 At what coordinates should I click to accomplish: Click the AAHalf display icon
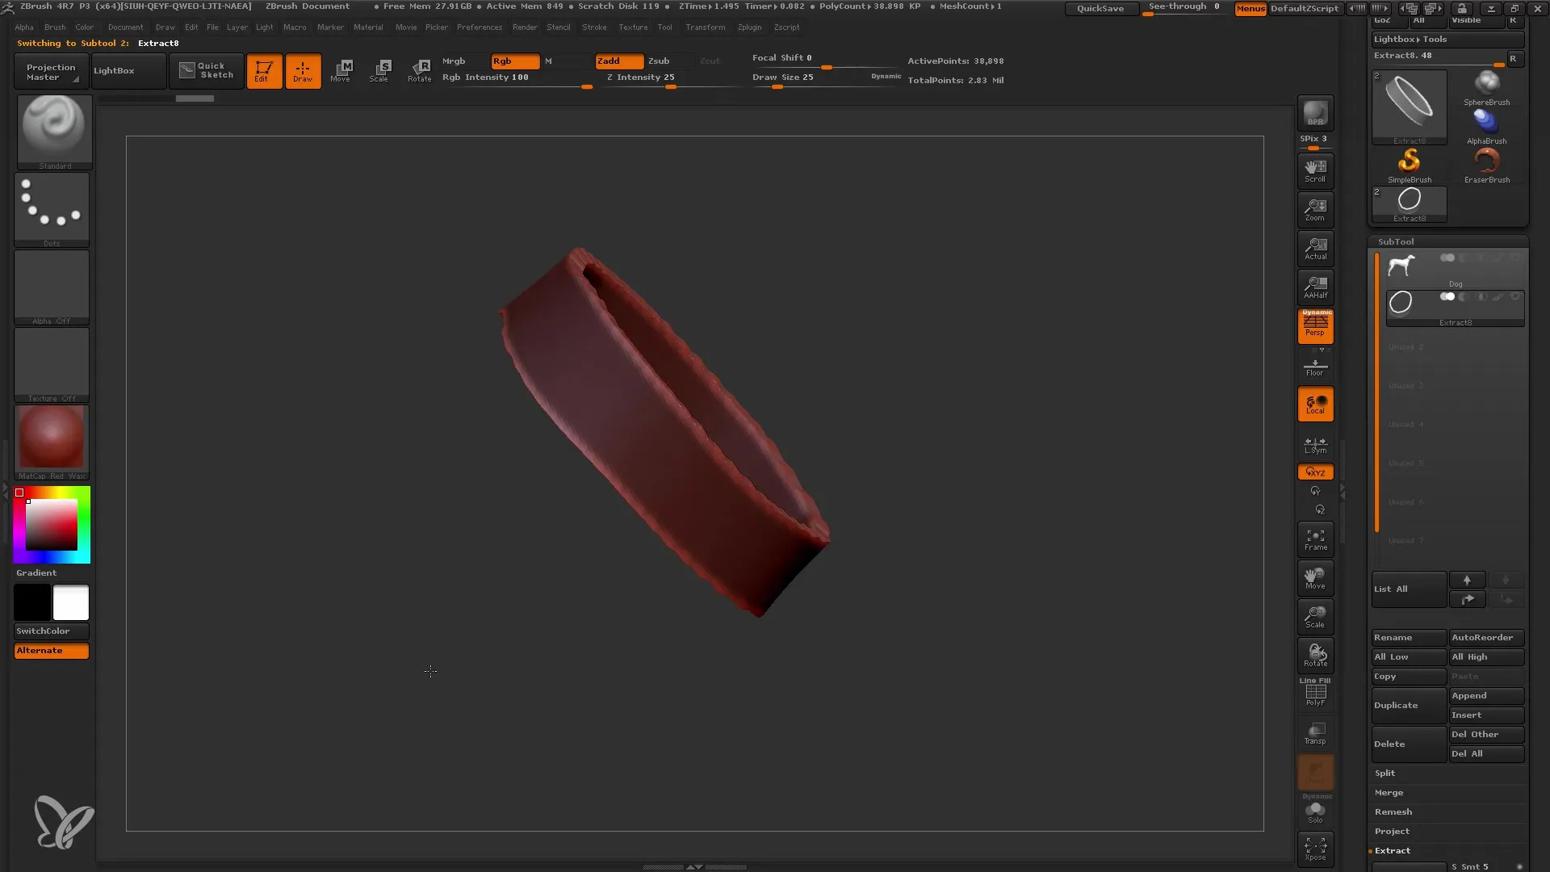point(1316,287)
